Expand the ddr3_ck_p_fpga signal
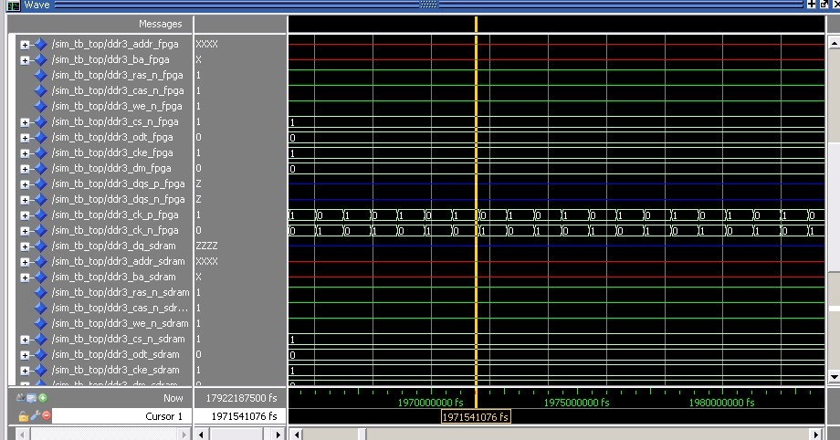The width and height of the screenshot is (840, 440). tap(25, 215)
